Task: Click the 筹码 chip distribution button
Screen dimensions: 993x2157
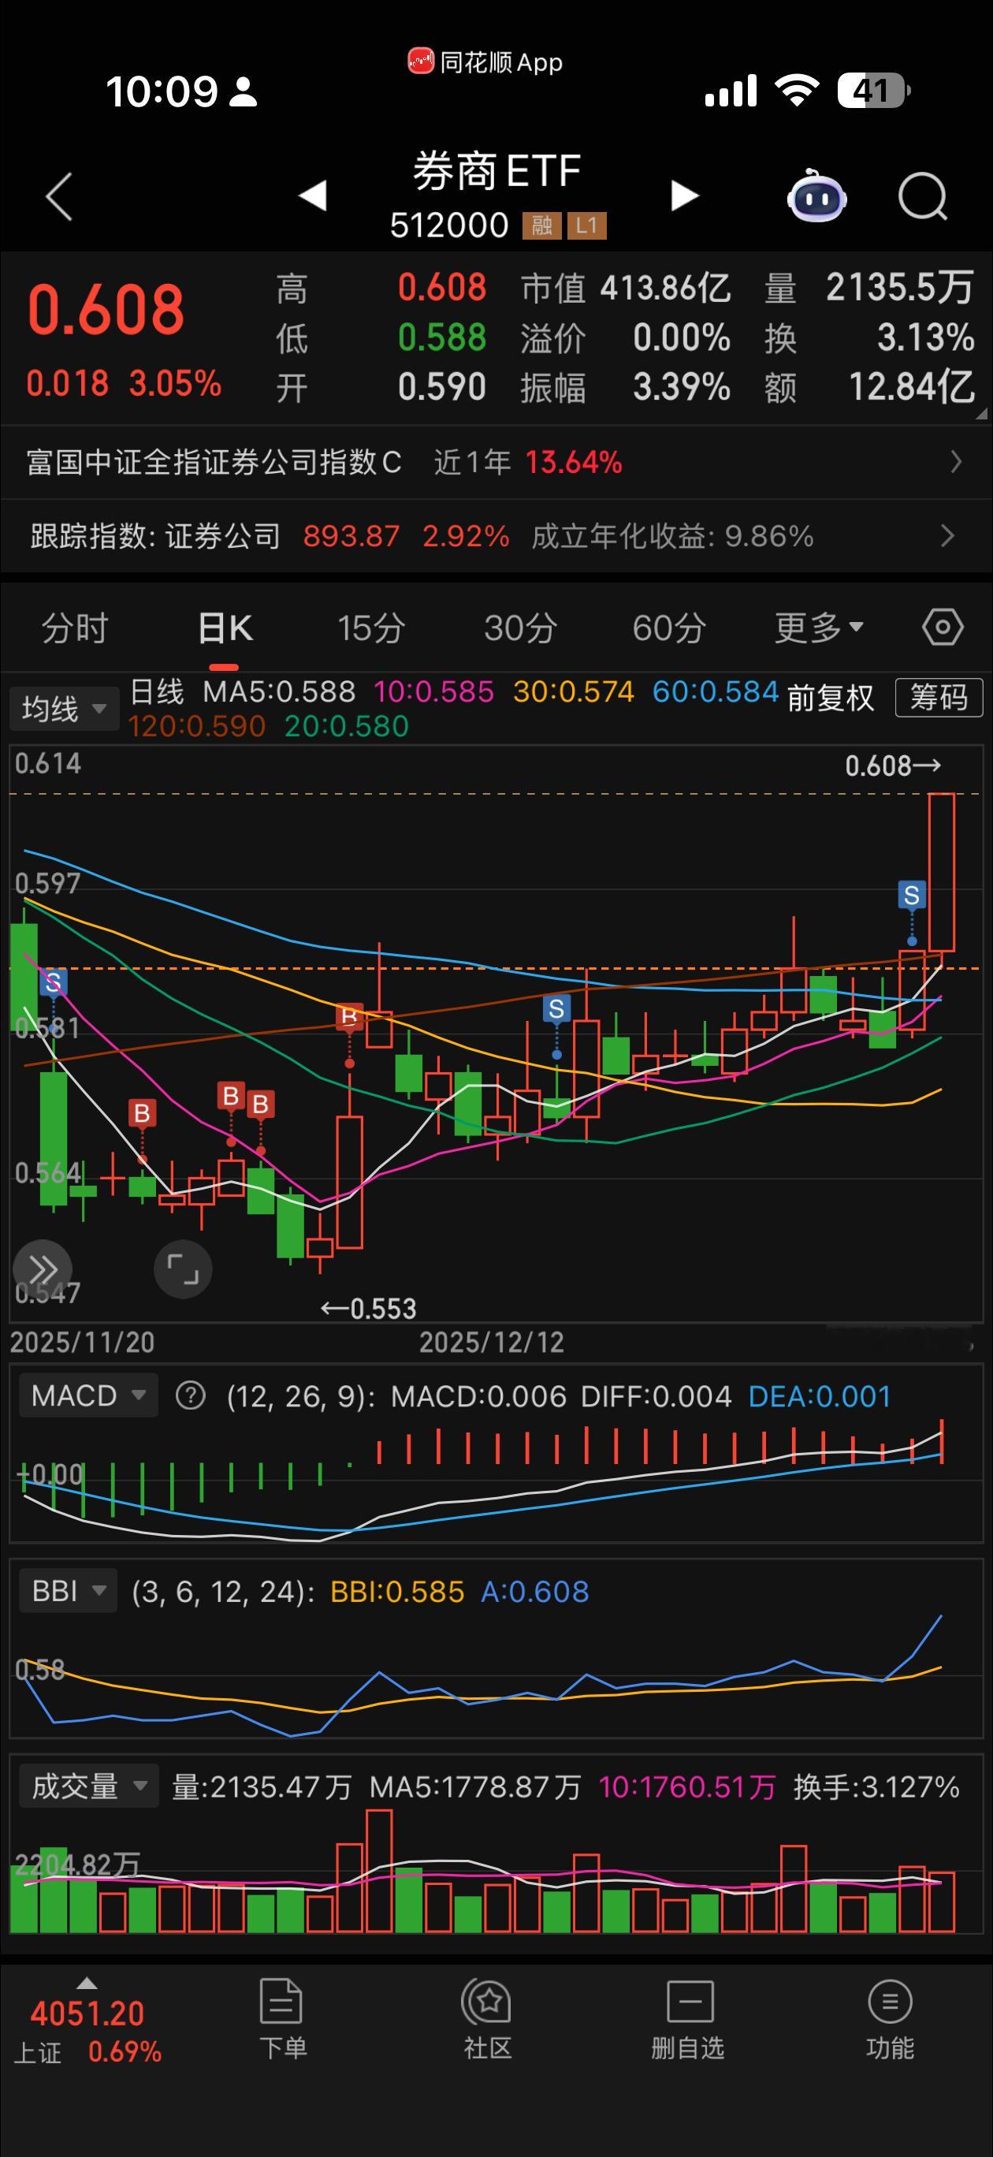Action: click(x=939, y=697)
